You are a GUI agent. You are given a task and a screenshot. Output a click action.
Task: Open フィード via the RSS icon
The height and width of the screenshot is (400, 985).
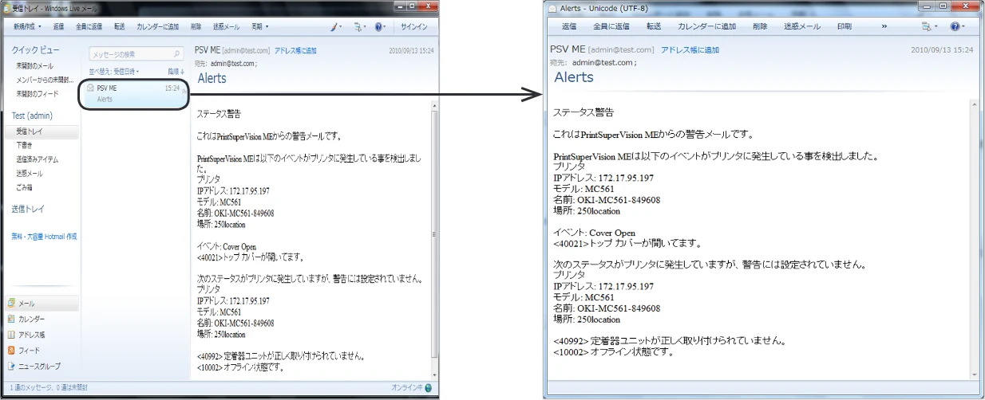(x=11, y=351)
